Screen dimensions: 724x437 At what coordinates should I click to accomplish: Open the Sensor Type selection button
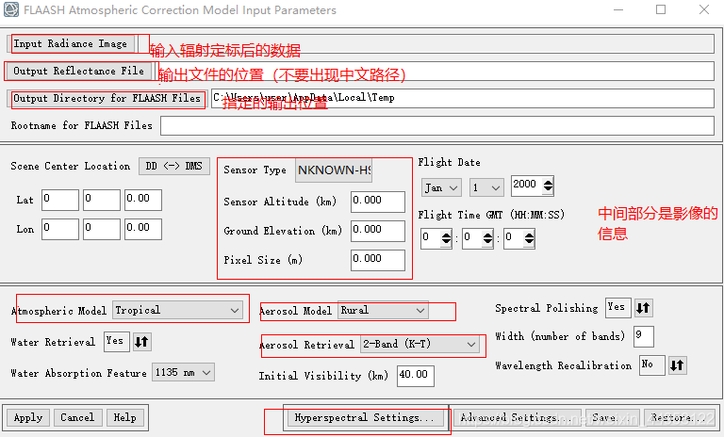334,170
